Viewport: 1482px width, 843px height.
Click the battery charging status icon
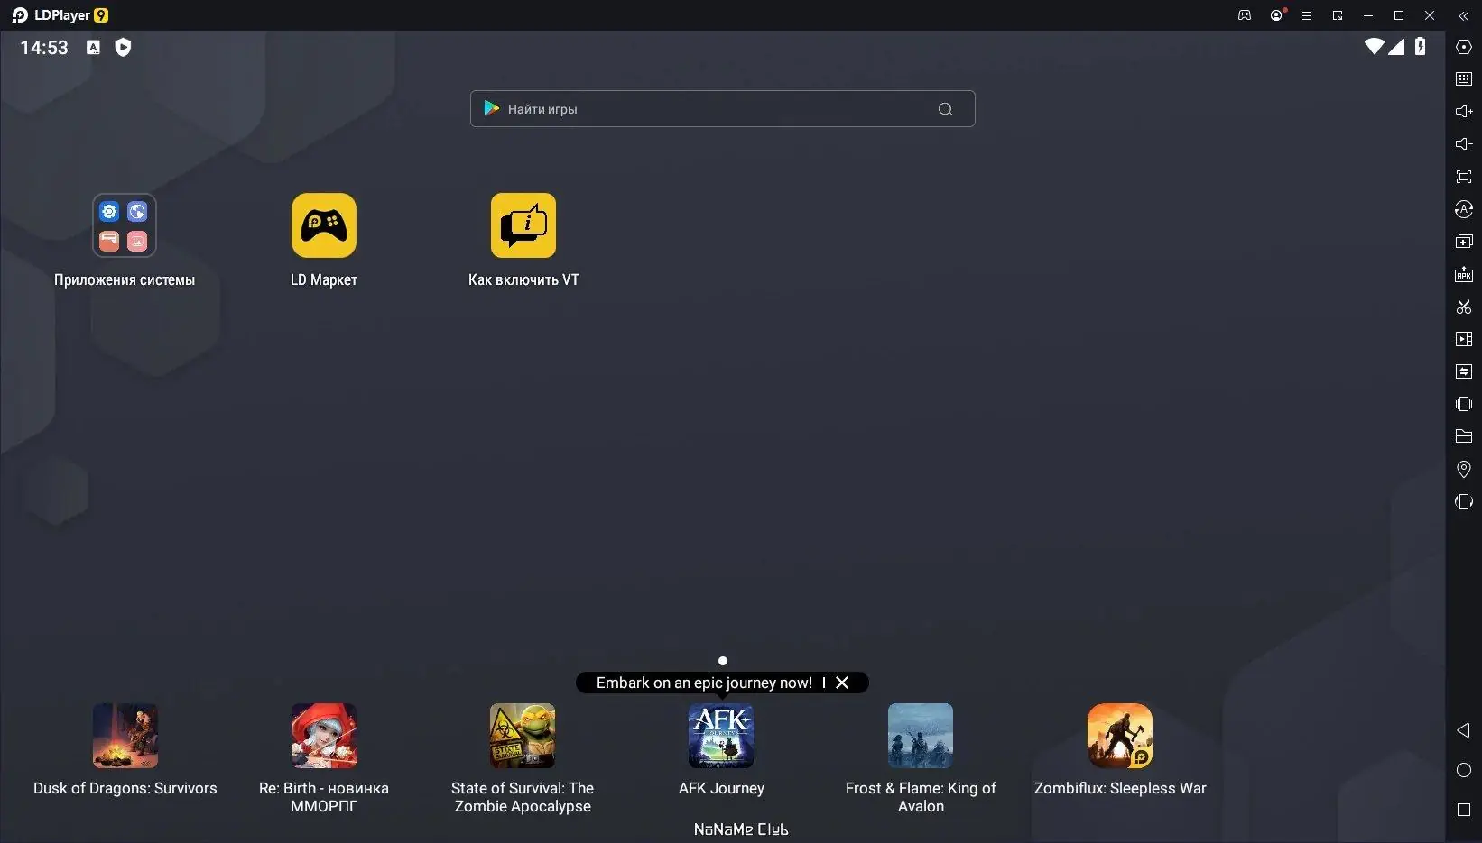(1421, 47)
